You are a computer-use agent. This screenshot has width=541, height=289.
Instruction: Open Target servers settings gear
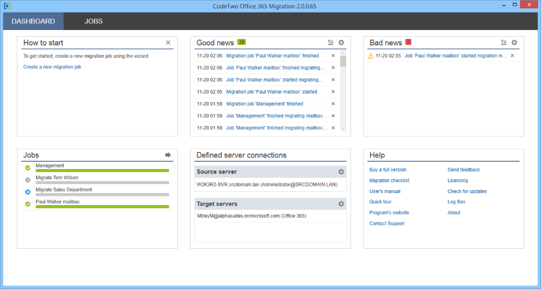pos(341,204)
